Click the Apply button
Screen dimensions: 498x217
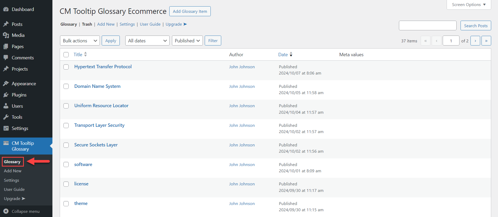(111, 41)
